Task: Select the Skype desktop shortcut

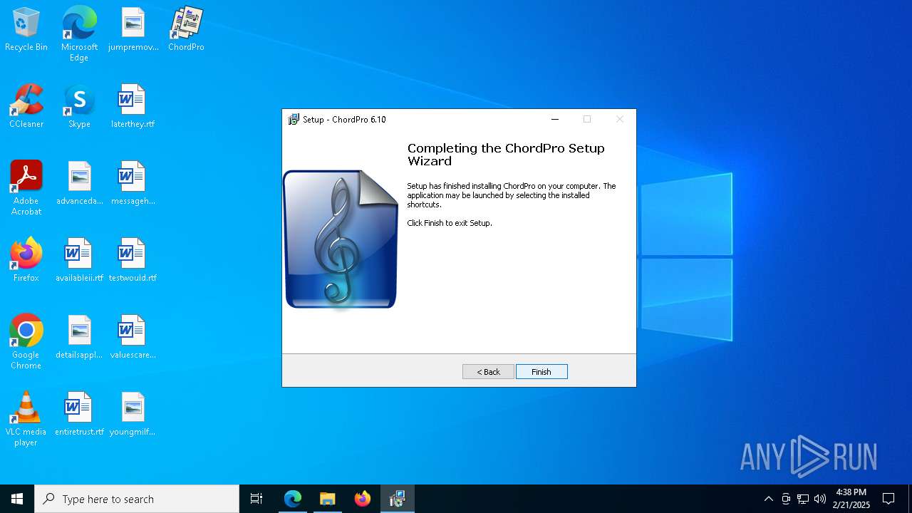Action: (x=79, y=107)
